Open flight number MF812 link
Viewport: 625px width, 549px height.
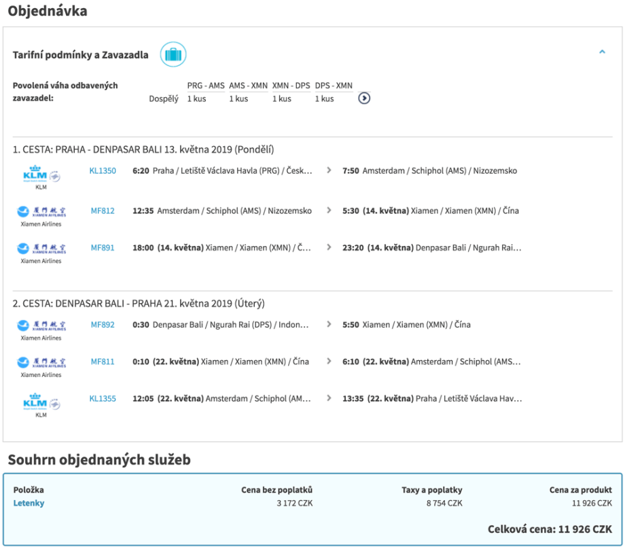click(103, 211)
